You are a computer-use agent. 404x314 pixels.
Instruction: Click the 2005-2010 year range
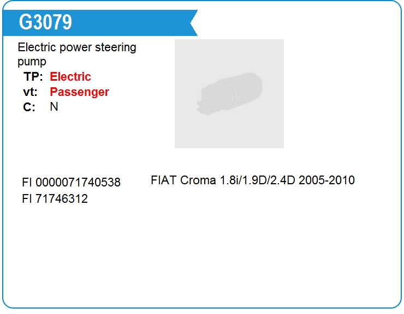click(326, 180)
